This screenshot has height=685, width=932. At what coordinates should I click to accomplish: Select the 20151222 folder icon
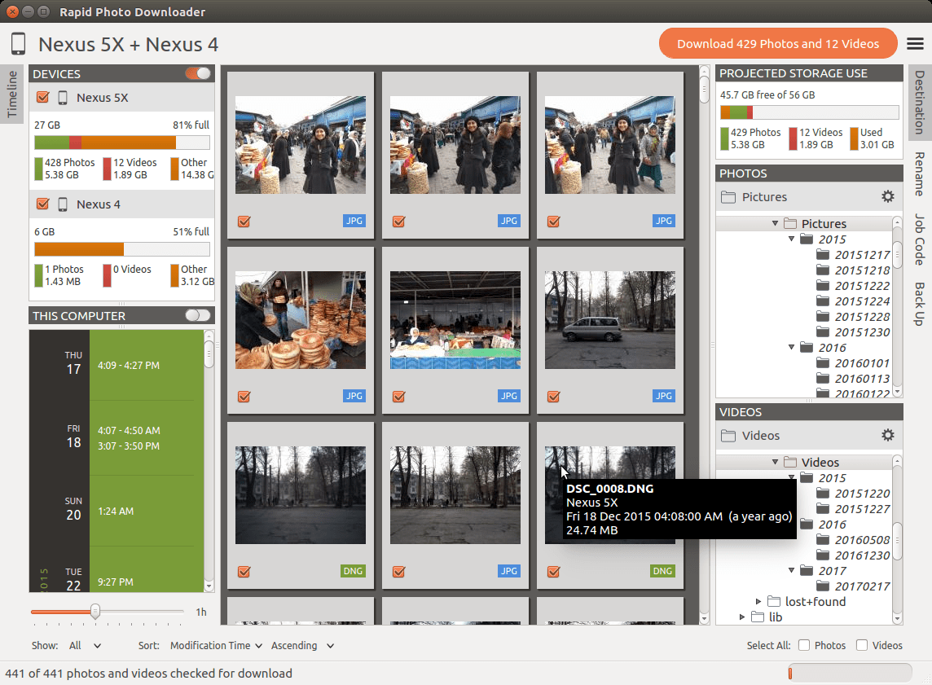coord(823,285)
